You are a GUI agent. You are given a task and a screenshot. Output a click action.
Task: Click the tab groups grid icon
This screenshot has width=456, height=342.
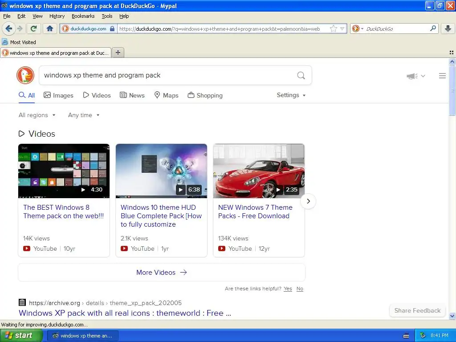(x=452, y=53)
